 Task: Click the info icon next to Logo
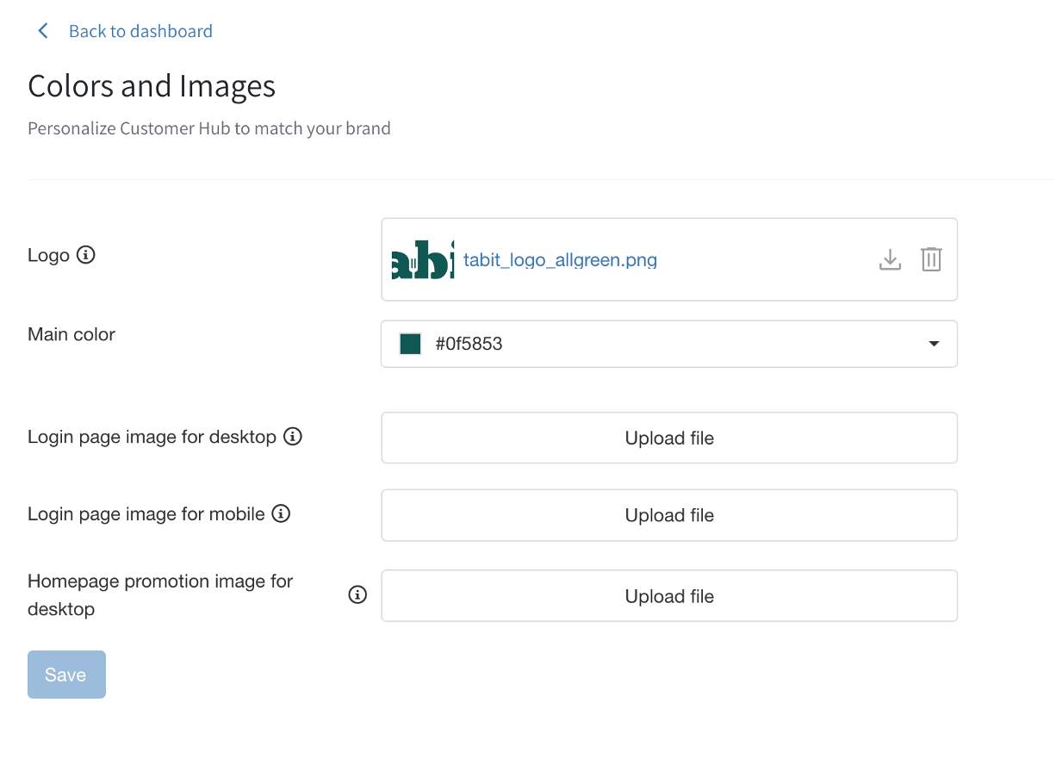[85, 255]
